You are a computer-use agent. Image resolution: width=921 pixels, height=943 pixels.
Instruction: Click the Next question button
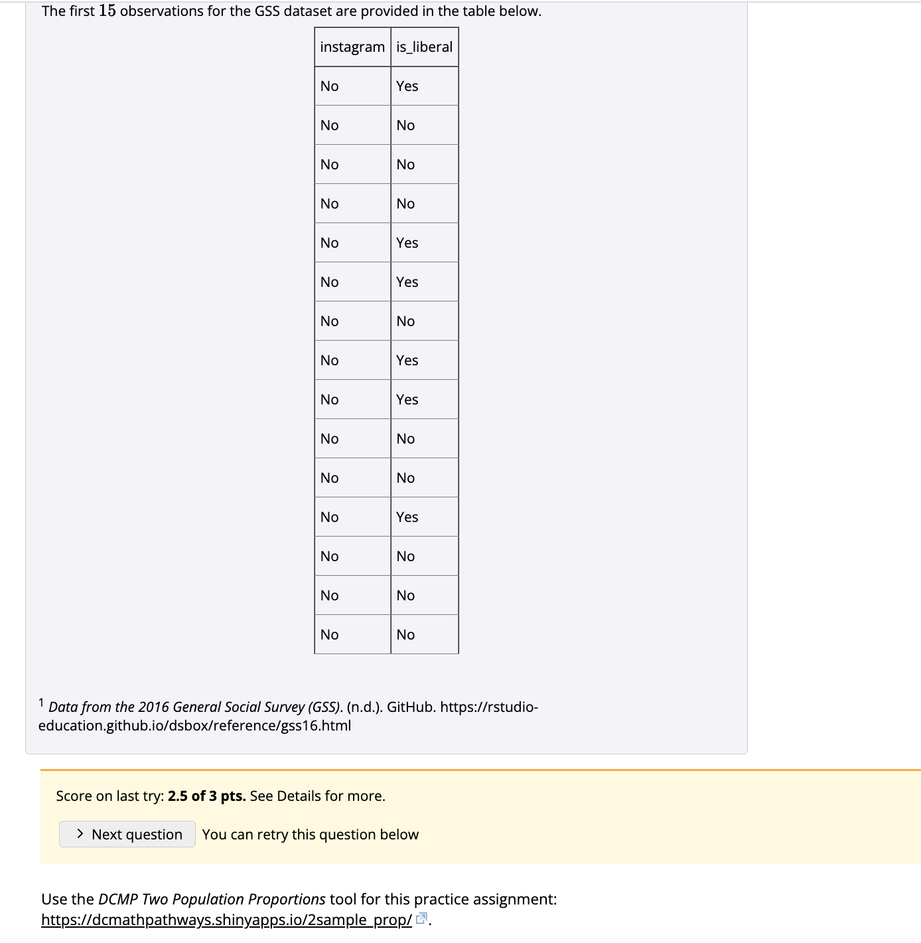[x=127, y=834]
